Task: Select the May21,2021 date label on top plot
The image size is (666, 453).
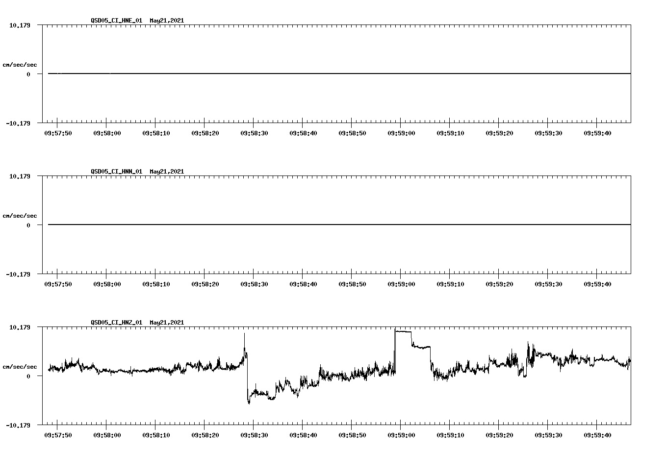Action: (x=166, y=21)
